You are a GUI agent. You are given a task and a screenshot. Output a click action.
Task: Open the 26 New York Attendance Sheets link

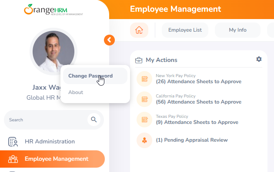tap(198, 81)
